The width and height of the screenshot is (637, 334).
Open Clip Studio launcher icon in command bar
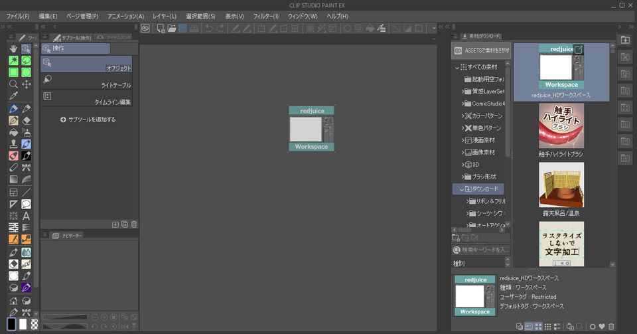[145, 28]
